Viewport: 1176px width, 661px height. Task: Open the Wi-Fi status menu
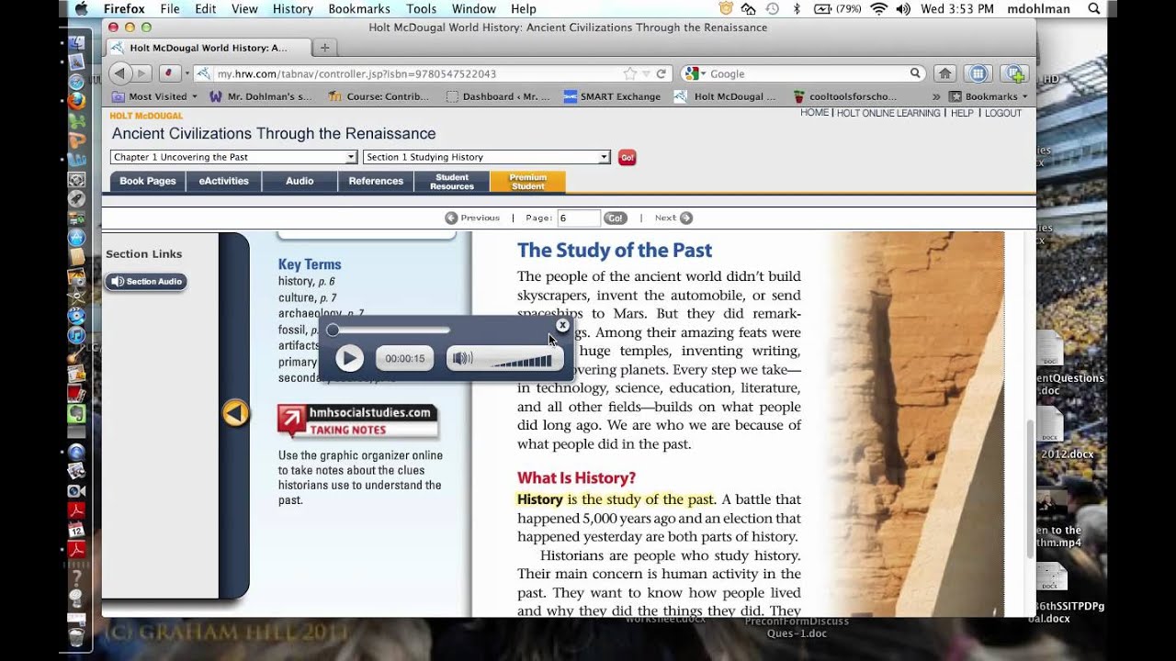click(879, 8)
